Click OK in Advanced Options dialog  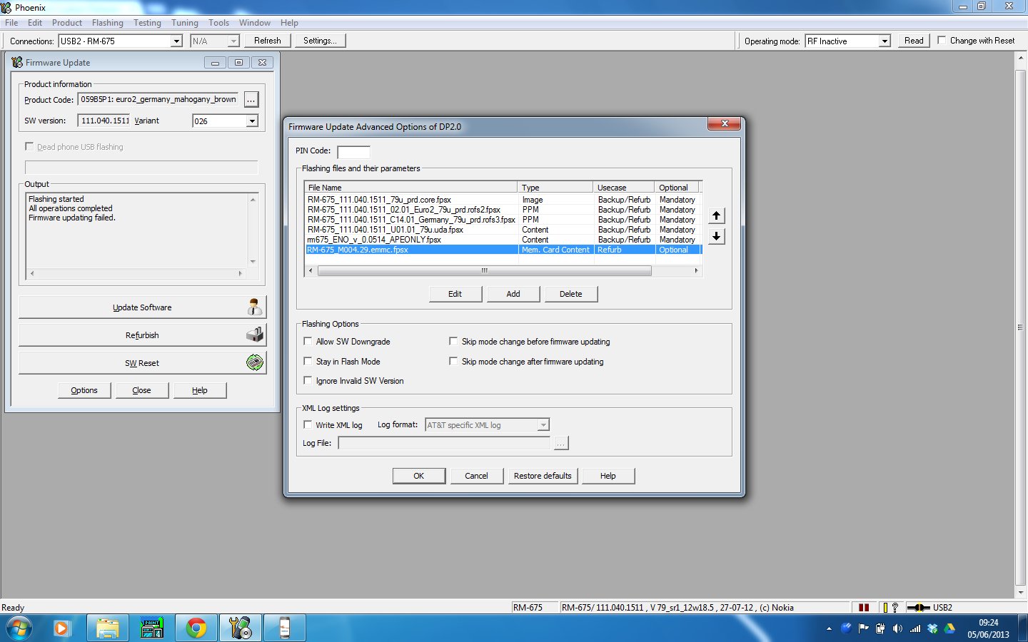(419, 476)
